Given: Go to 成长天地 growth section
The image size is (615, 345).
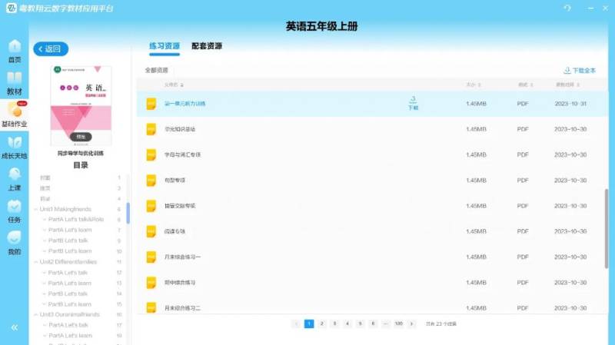Looking at the screenshot, I should tap(14, 147).
